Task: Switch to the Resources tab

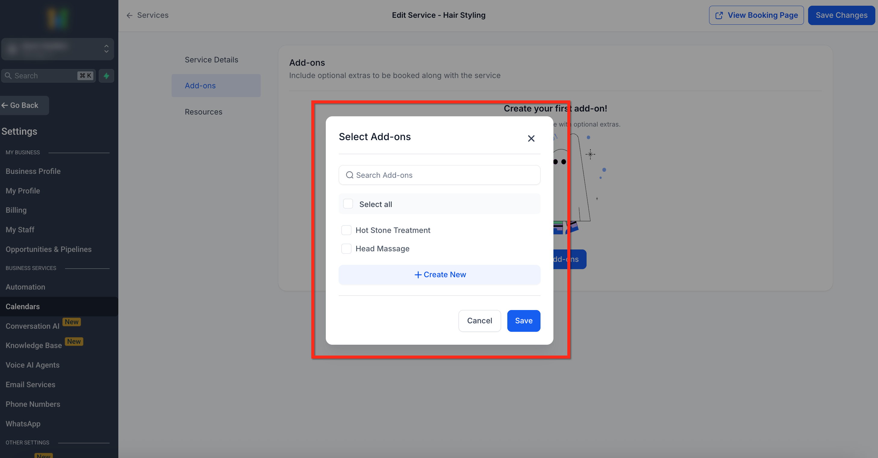Action: tap(203, 112)
